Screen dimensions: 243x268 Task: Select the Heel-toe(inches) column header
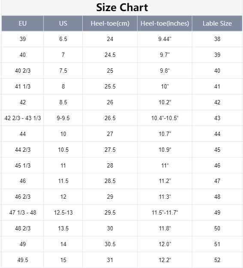(165, 24)
